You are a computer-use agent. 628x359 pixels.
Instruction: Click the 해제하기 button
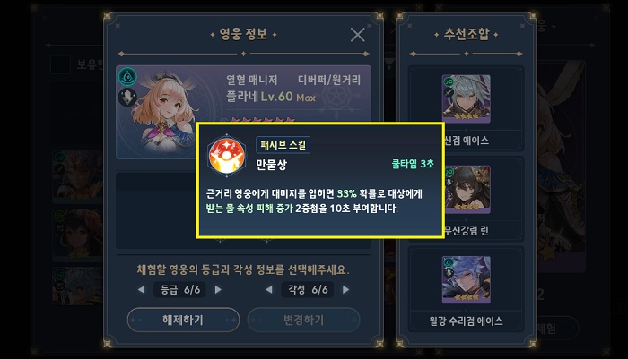tap(183, 320)
